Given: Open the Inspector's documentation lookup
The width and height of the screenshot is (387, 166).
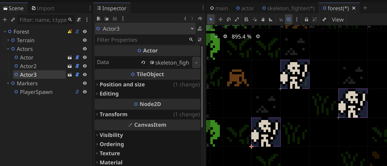Looking at the screenshot, I should coord(200,29).
